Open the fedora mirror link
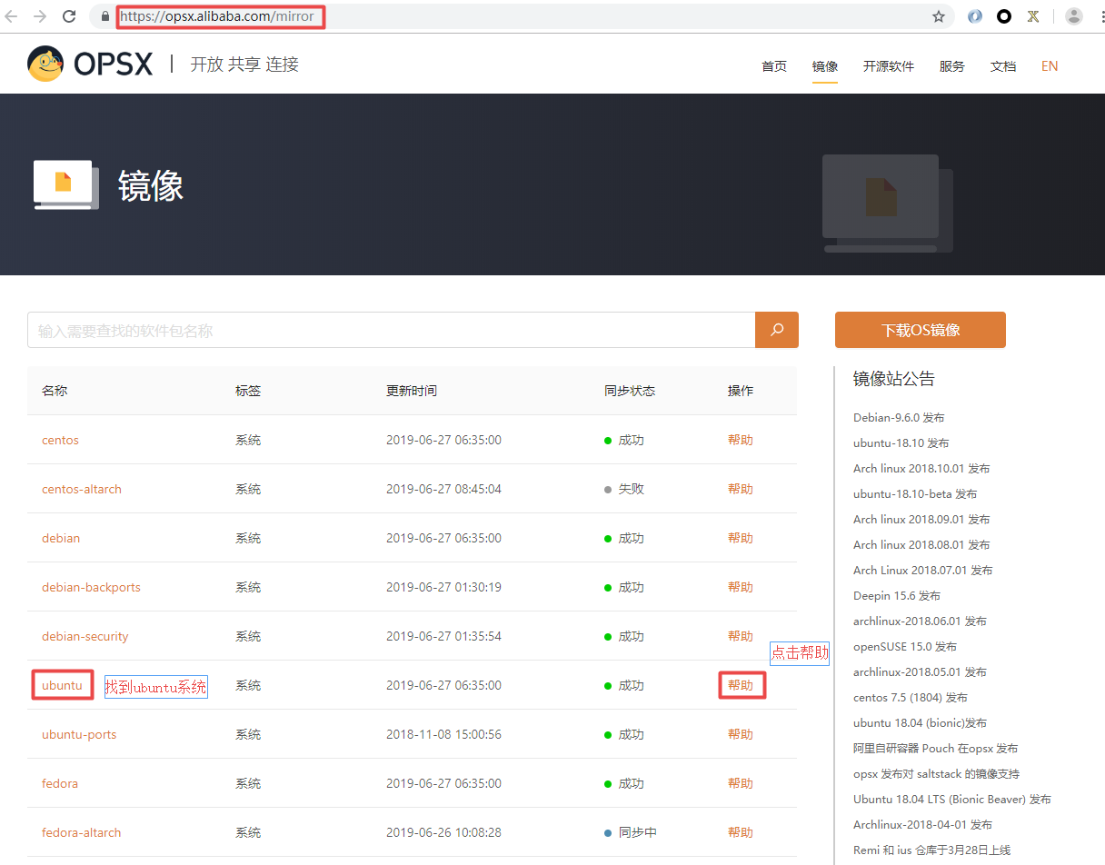Screen dimensions: 1105x865 (60, 783)
